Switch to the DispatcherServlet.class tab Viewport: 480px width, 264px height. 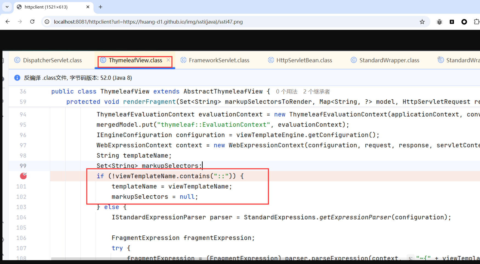(52, 60)
